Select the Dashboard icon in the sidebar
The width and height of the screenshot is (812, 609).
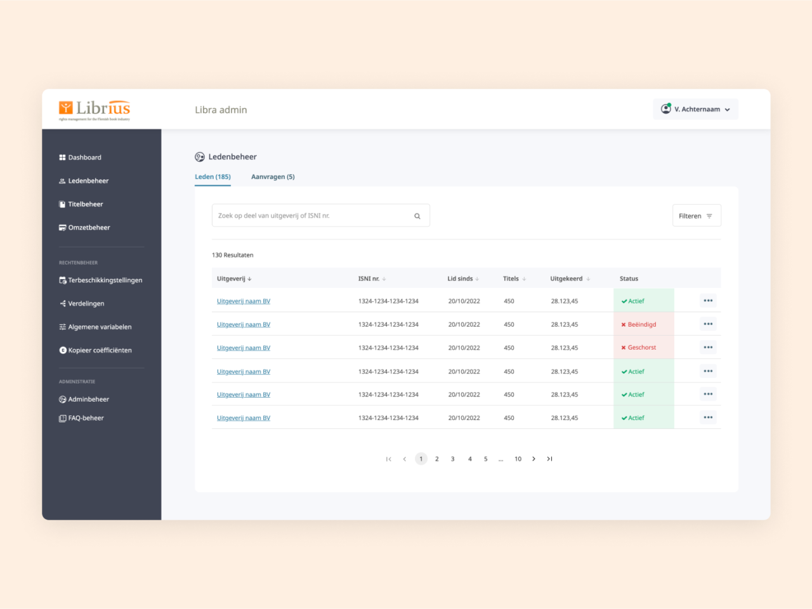click(62, 157)
